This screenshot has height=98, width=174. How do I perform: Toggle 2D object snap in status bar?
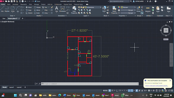[132, 91]
